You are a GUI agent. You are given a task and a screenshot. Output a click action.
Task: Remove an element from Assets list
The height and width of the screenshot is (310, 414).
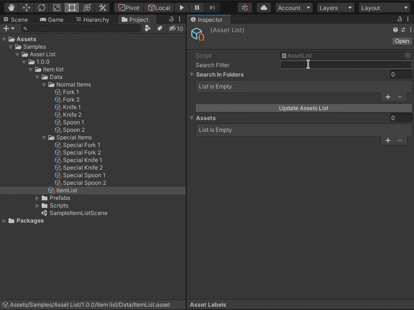coord(400,140)
